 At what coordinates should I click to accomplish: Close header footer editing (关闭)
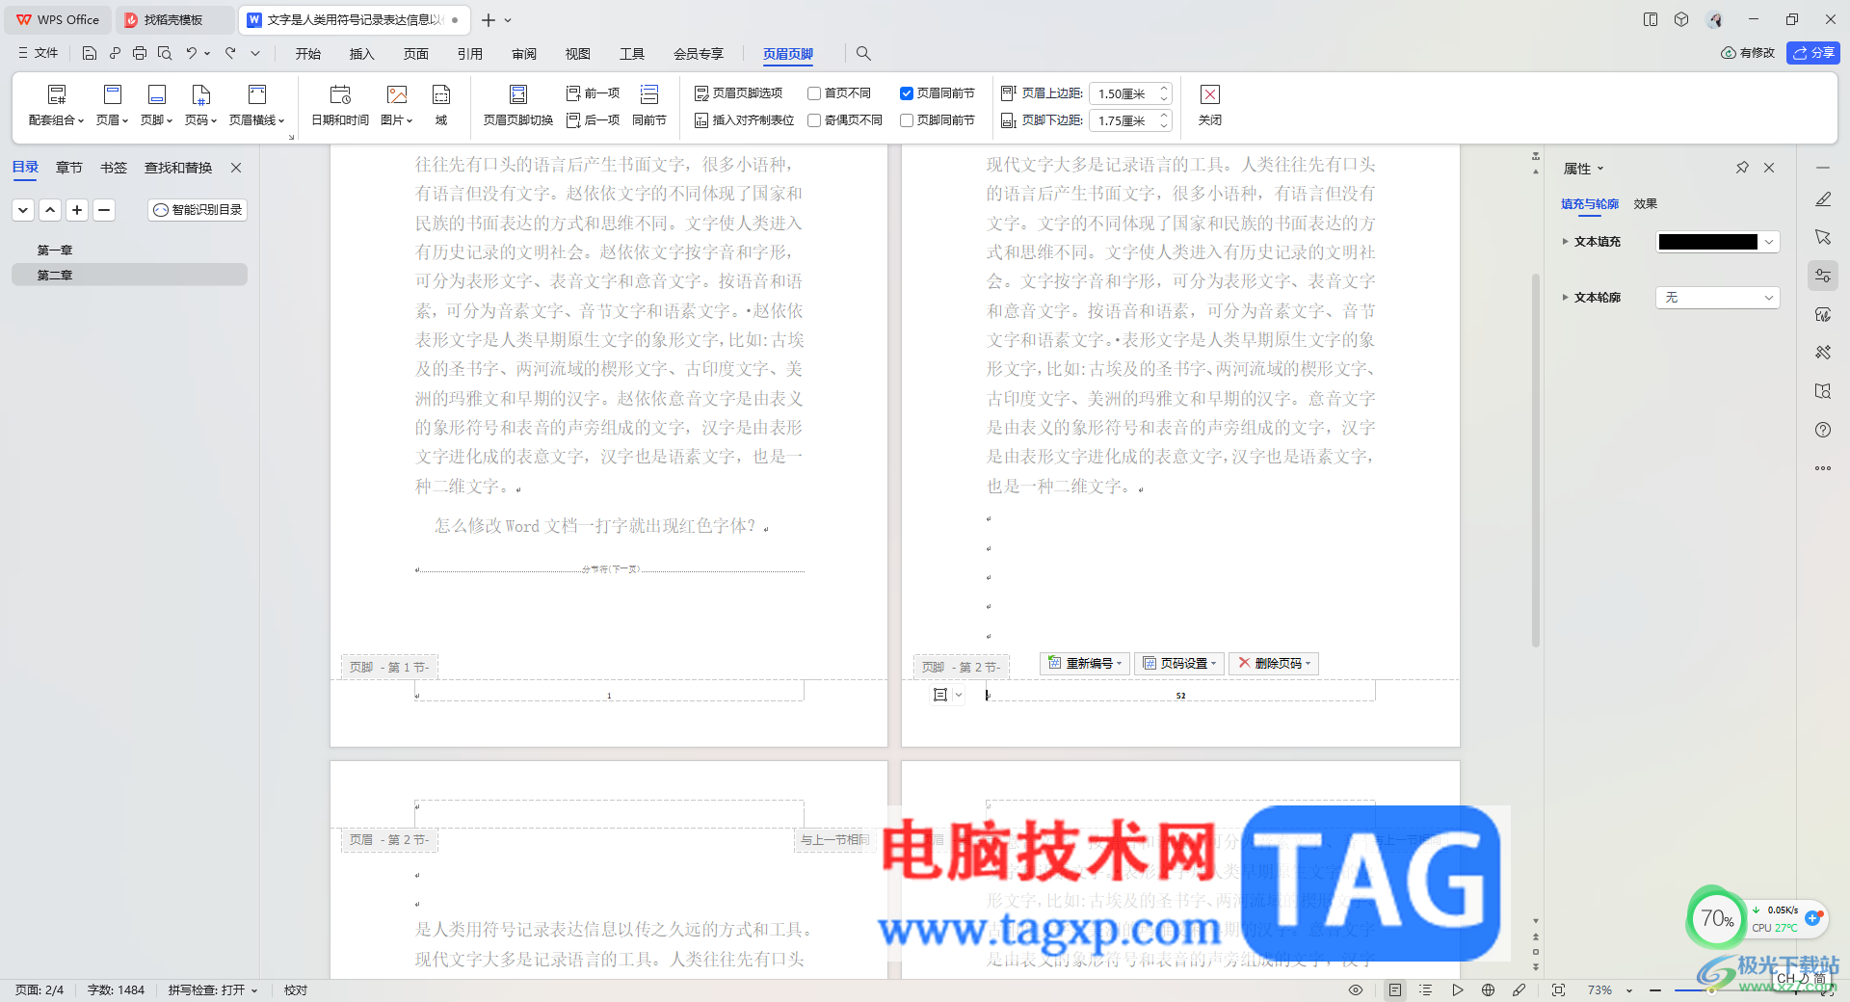pos(1210,106)
